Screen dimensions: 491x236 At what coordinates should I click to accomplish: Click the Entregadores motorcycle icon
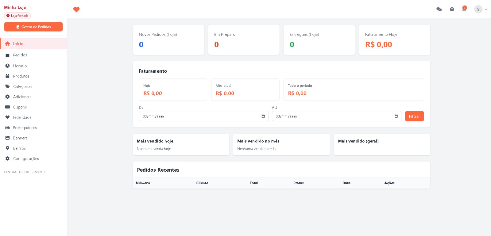pyautogui.click(x=7, y=128)
